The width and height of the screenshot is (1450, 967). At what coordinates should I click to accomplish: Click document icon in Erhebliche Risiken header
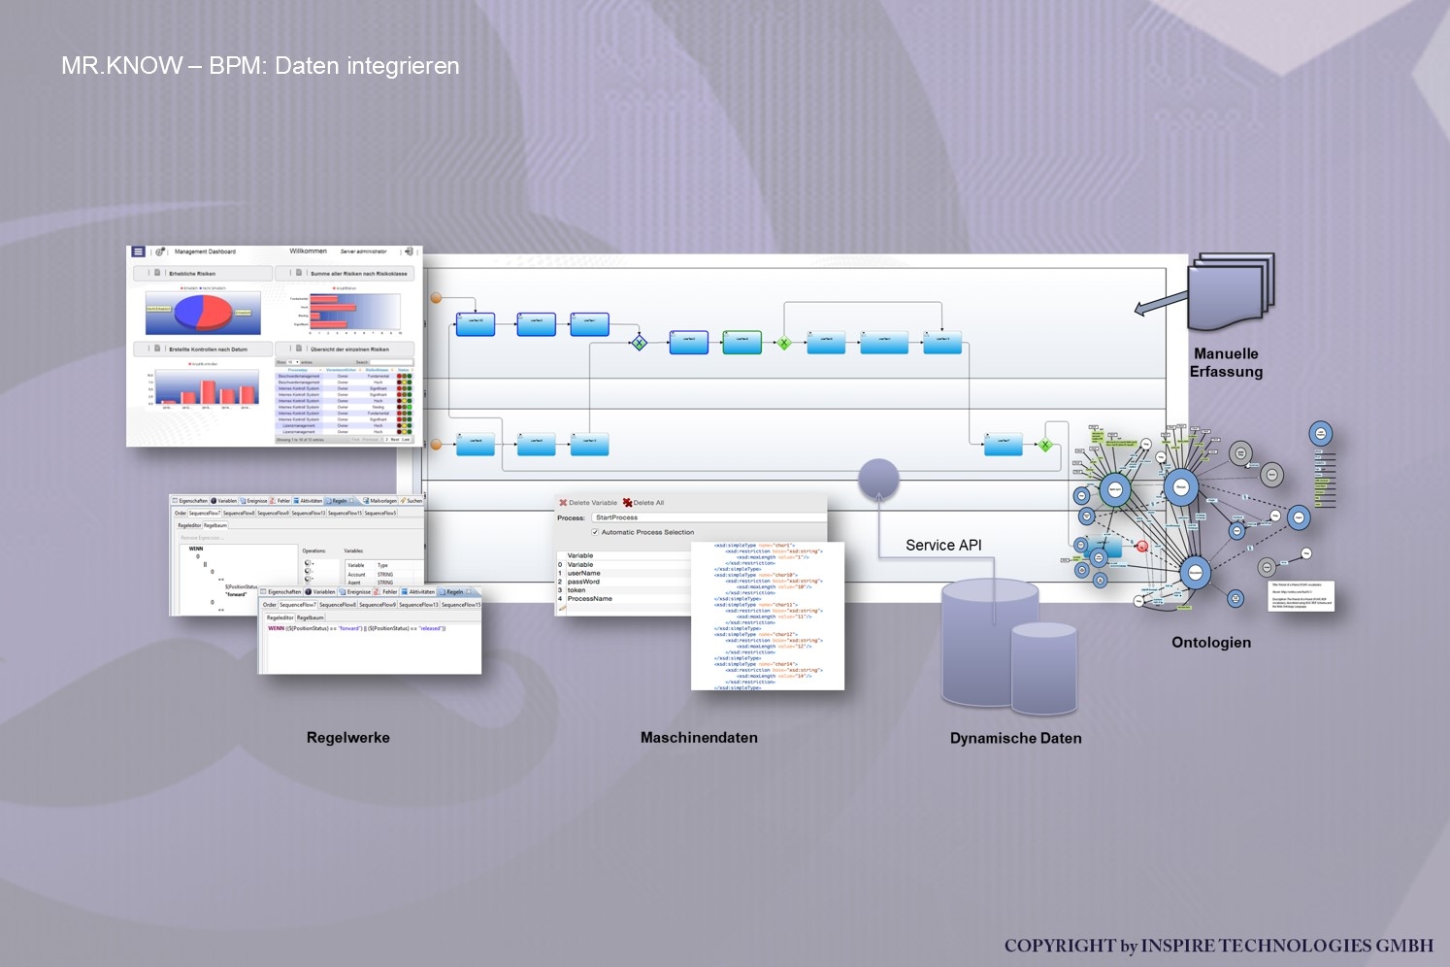157,273
